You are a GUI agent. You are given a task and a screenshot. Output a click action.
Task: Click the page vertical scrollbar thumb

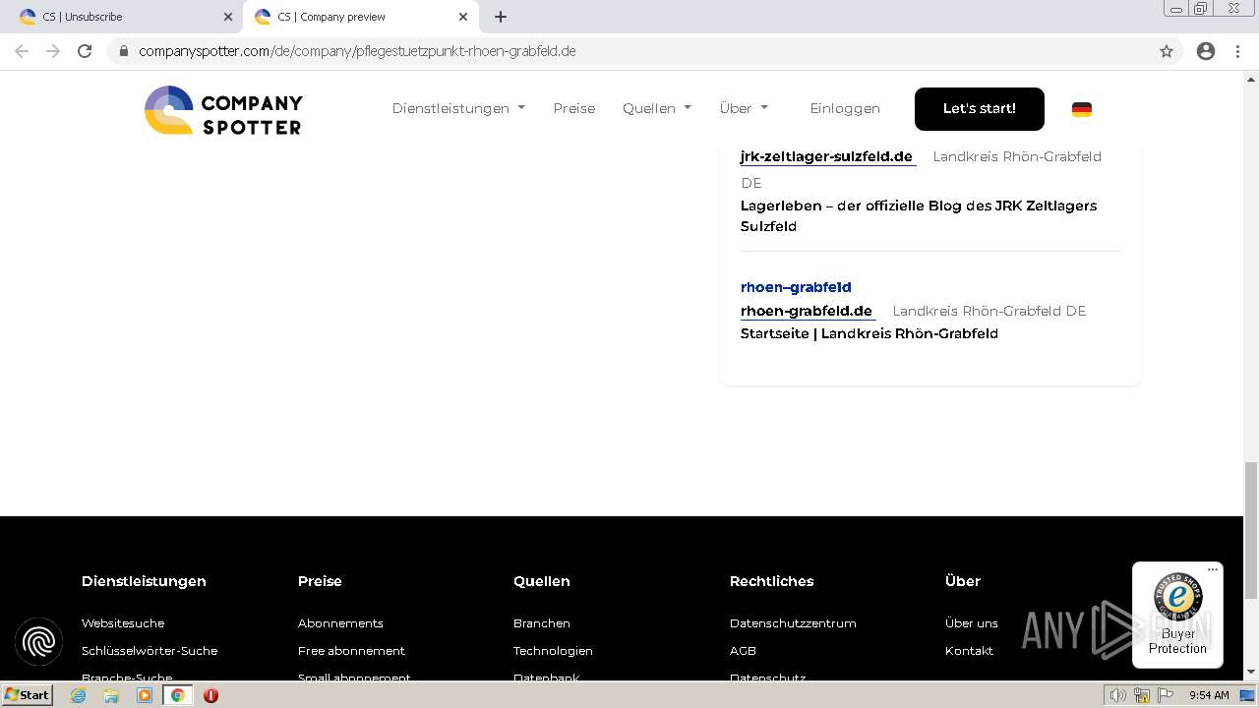tap(1251, 530)
